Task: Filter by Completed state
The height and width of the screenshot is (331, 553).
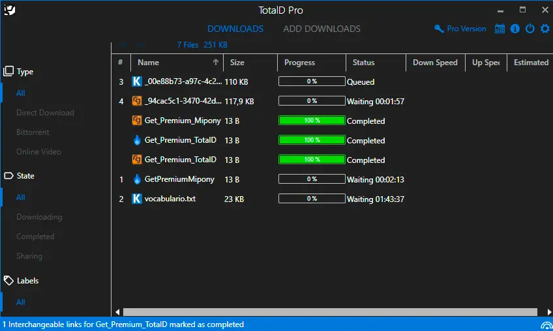Action: (35, 237)
